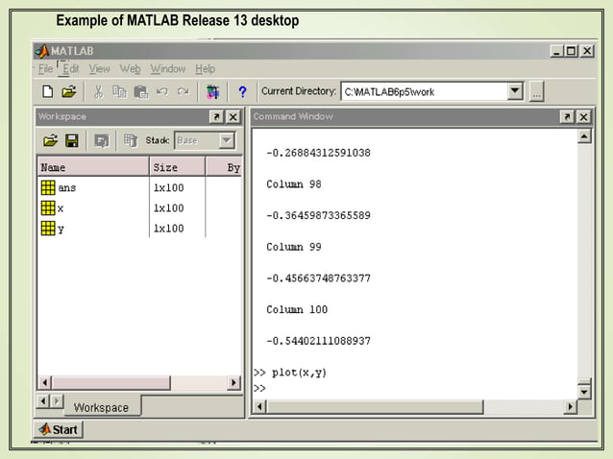Click the Cut scissors icon
Viewport: 613px width, 459px height.
point(98,92)
